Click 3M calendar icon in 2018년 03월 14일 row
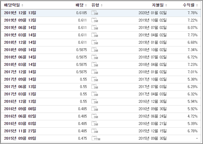Screen dimensions: 203x144 pos(94,64)
